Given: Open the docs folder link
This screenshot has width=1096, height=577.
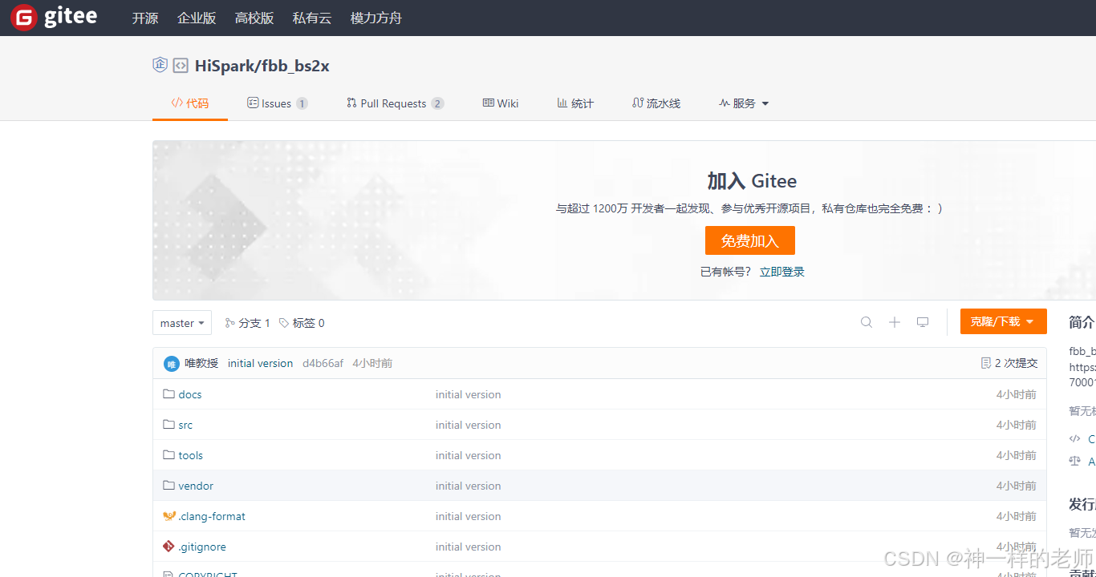Looking at the screenshot, I should pyautogui.click(x=190, y=394).
